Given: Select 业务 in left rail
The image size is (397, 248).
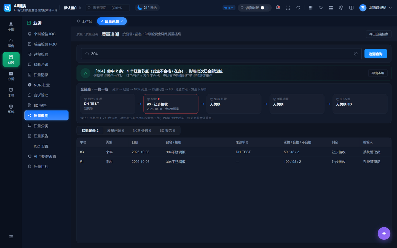Looking at the screenshot, I should coord(11,60).
